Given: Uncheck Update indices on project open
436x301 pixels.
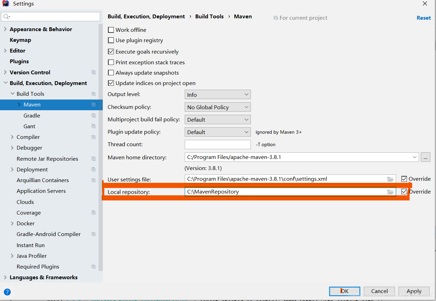Looking at the screenshot, I should coord(111,83).
